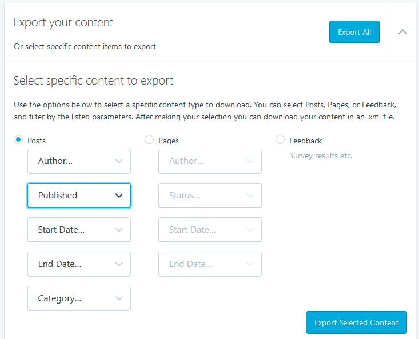Select the Posts radio button
The height and width of the screenshot is (339, 419).
(18, 139)
